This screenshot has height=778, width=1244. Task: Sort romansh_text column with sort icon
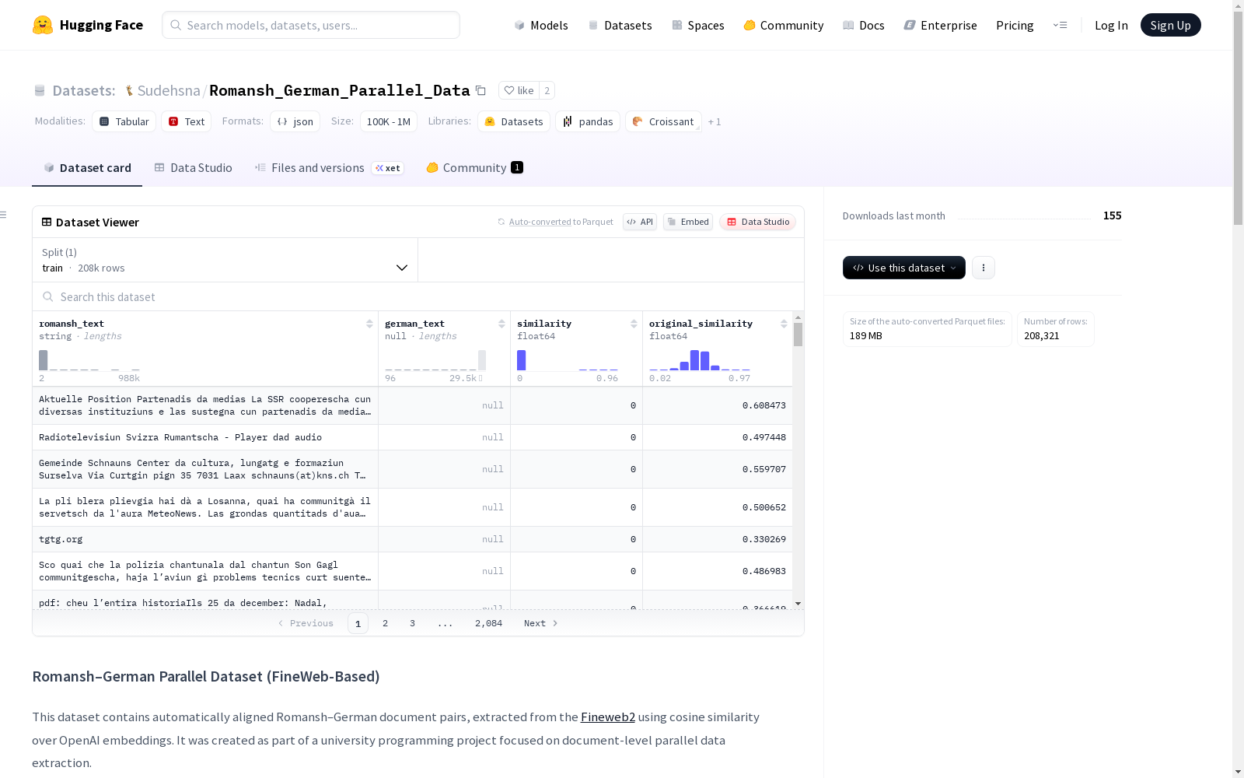click(369, 324)
